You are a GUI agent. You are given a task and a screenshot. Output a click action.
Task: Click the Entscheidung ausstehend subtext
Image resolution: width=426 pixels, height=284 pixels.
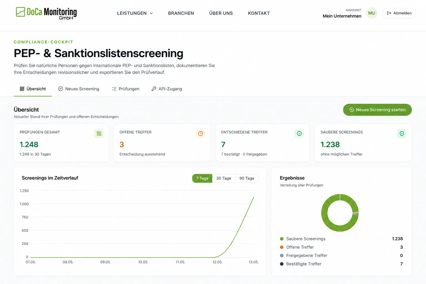(142, 154)
